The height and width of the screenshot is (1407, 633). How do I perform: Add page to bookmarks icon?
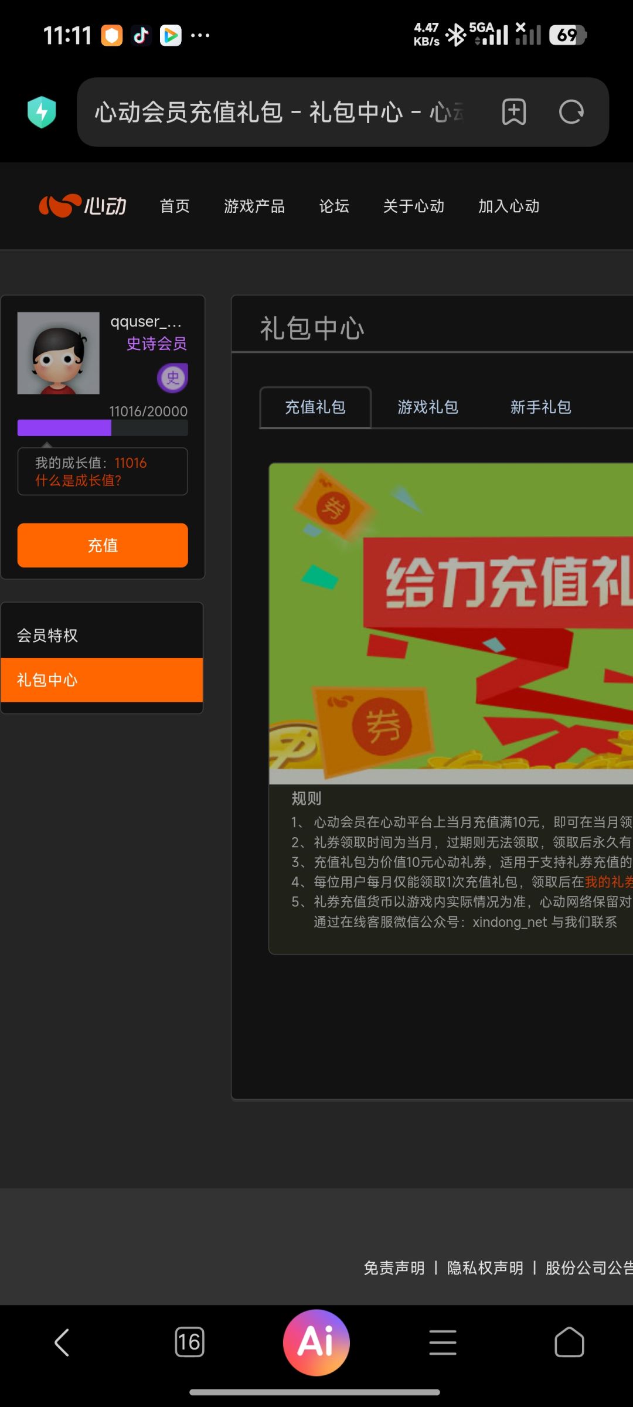pos(514,112)
